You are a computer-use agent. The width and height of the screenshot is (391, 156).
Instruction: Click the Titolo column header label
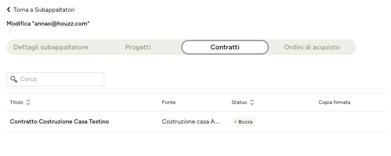coord(17,102)
